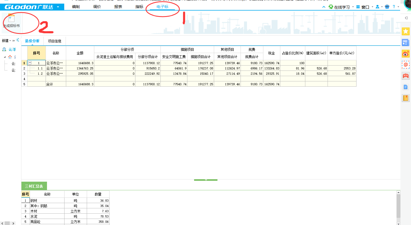Switch to the 项目信息 tab
The image size is (411, 225).
point(55,41)
